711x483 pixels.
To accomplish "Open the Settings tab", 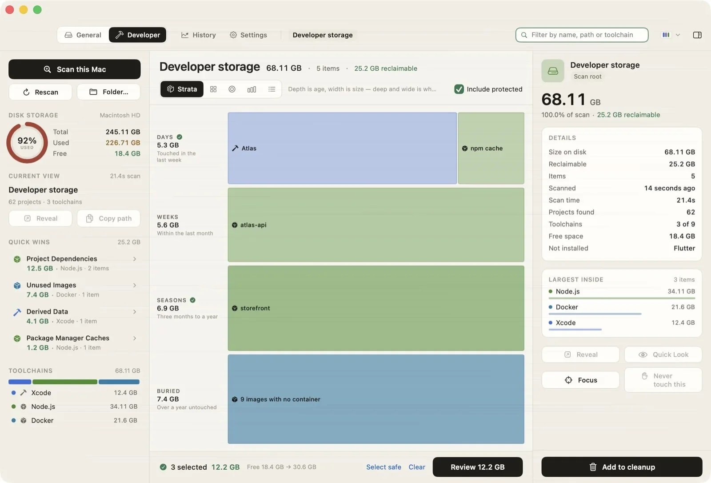I will coord(248,35).
